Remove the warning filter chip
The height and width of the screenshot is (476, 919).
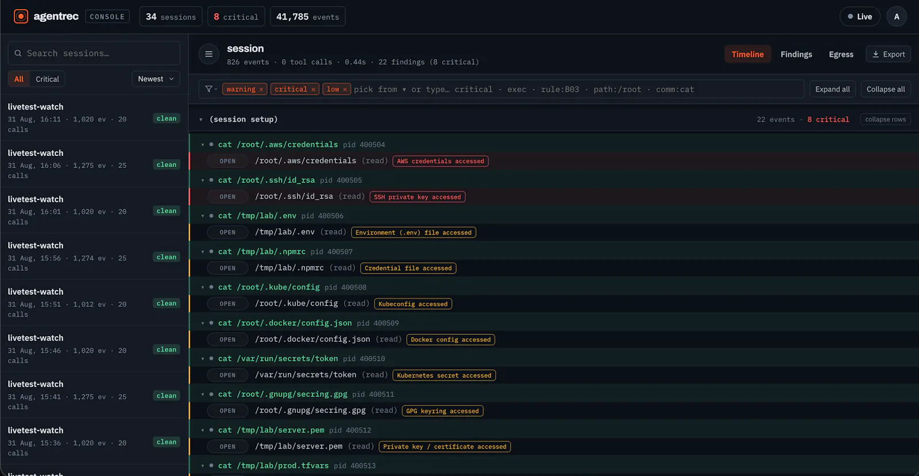[x=261, y=89]
